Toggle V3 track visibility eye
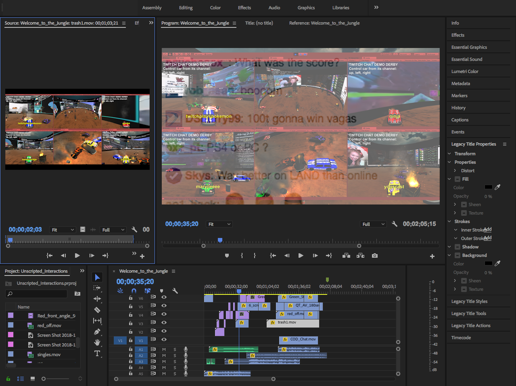 point(164,322)
